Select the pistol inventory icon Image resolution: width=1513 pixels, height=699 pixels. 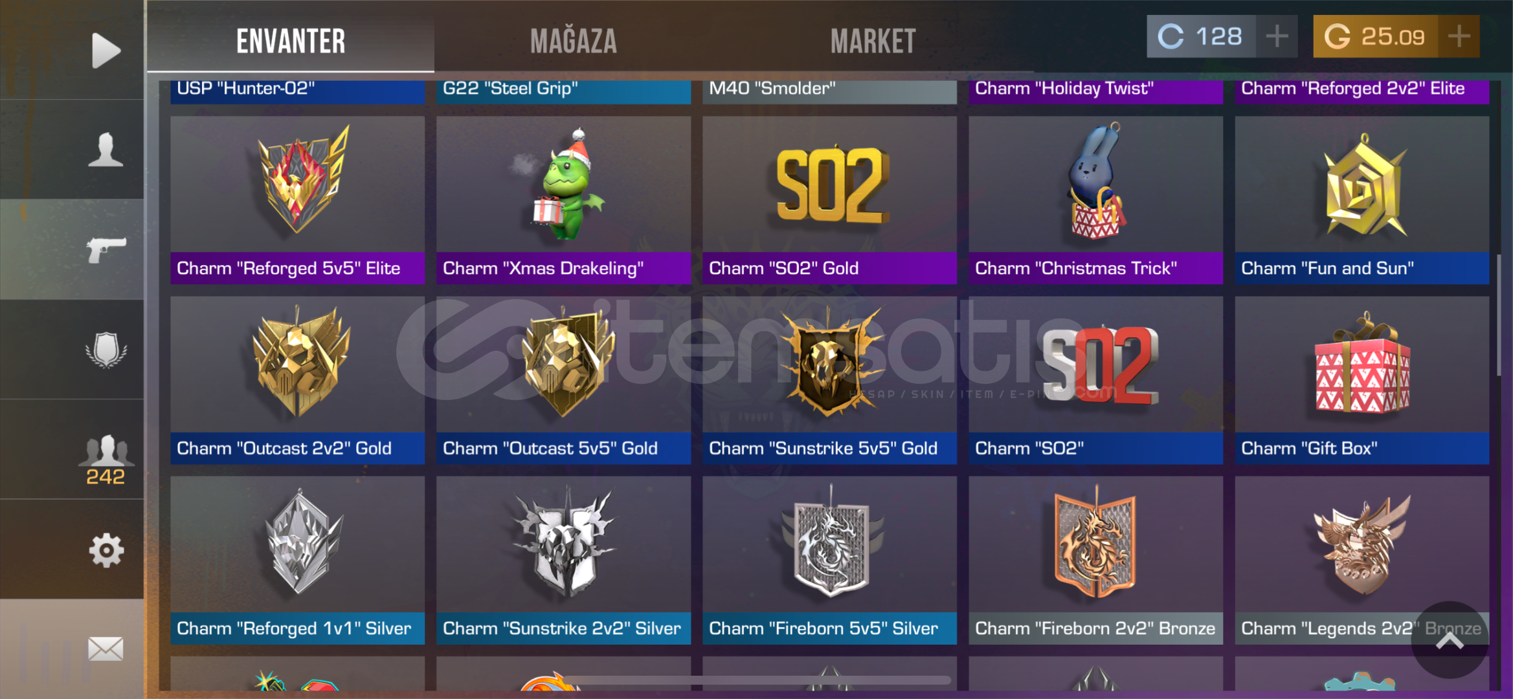tap(106, 249)
